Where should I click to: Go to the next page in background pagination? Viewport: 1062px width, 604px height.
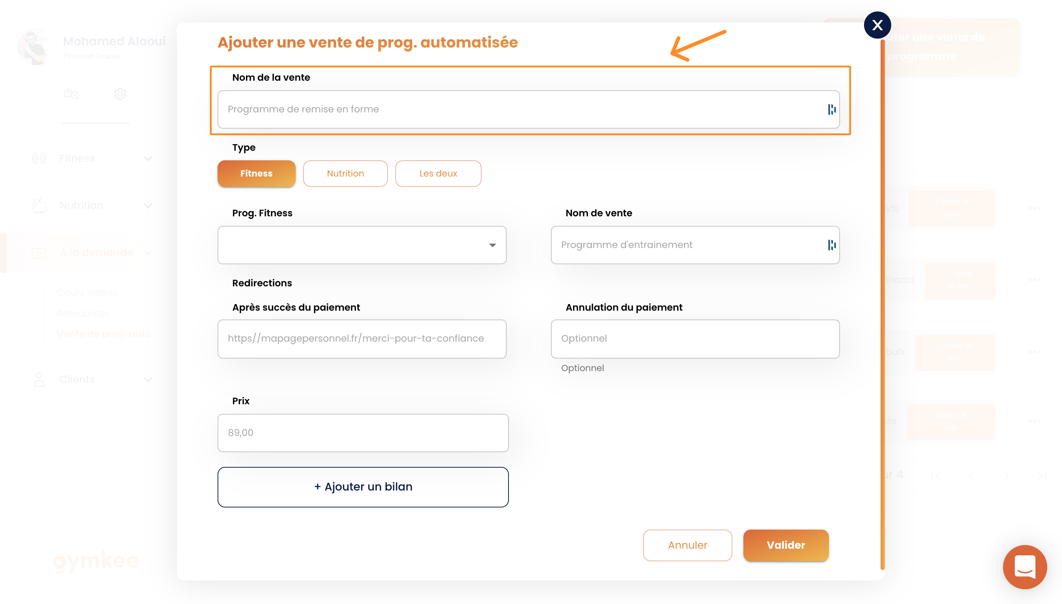(x=1006, y=475)
